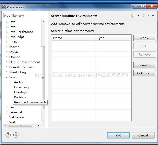Select the Remote Systems label
Viewport: 158px width, 145px height.
[21, 67]
